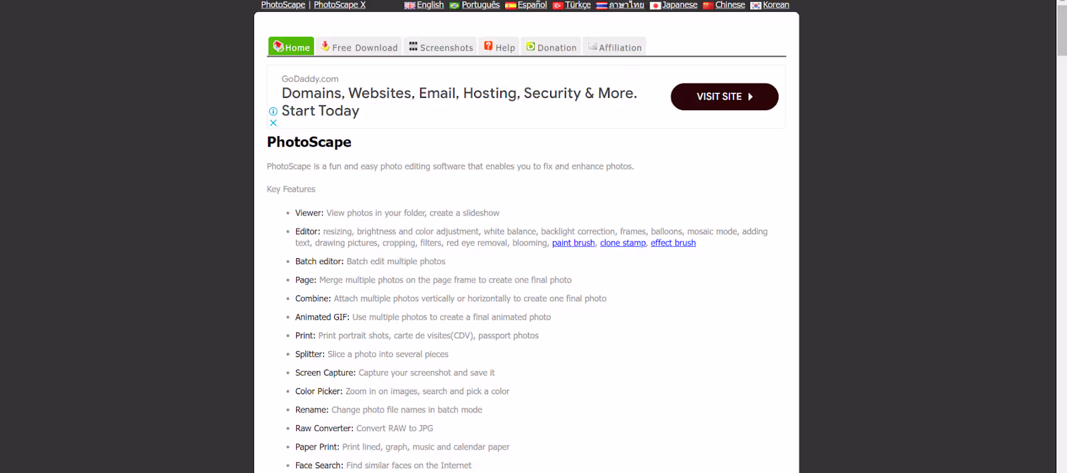Click the Editor feature label
The height and width of the screenshot is (473, 1067).
click(308, 231)
